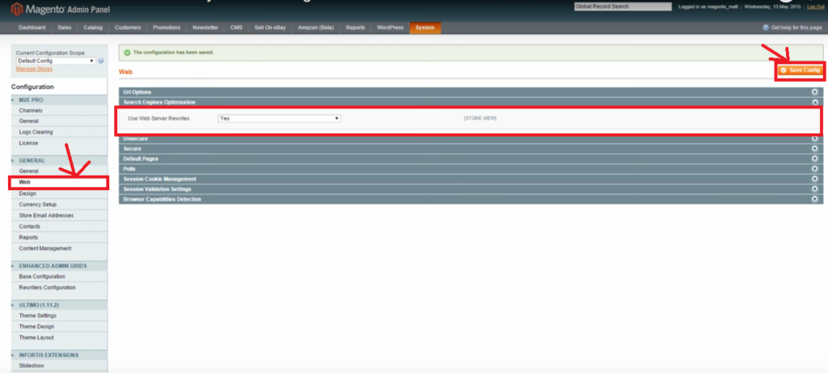828x373 pixels.
Task: Open the Amazon (Beta) menu
Action: [316, 28]
